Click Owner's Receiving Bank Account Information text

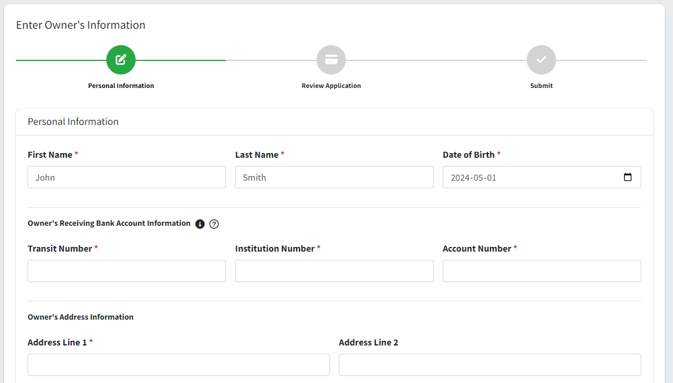click(109, 223)
